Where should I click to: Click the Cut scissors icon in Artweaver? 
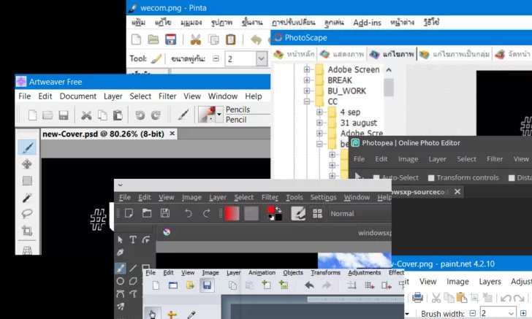tap(86, 115)
